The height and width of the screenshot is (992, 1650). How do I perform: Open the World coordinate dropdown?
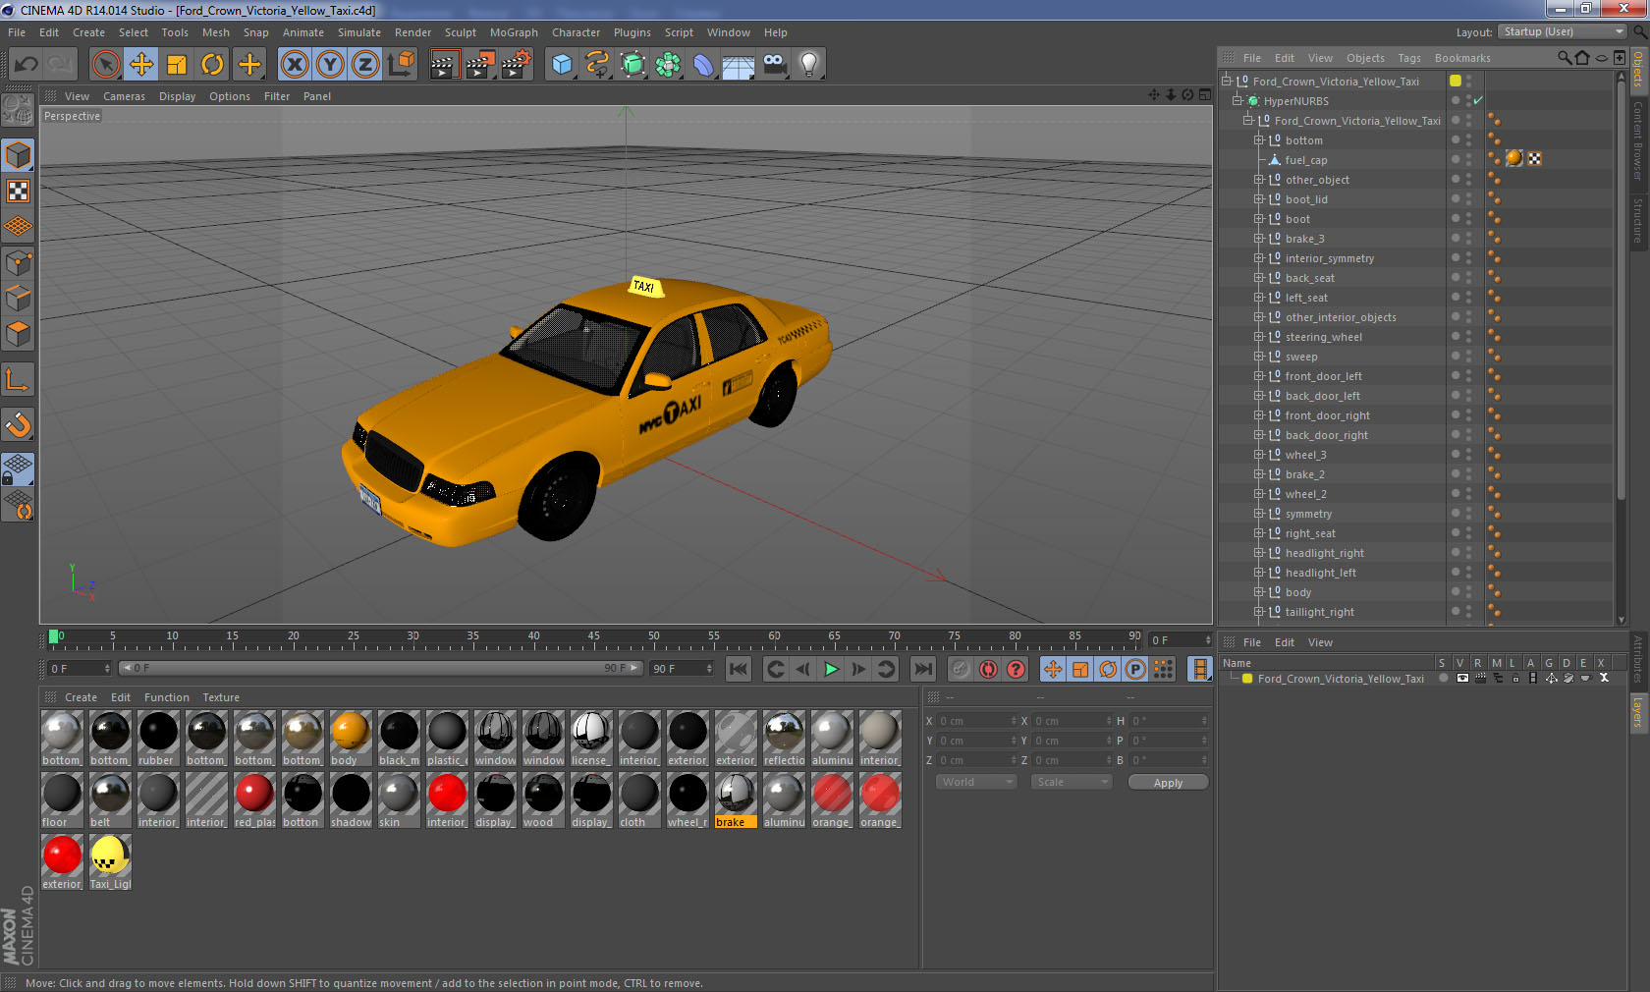coord(976,782)
